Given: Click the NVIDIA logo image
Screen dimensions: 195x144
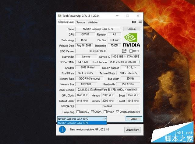Looking at the screenshot, I should coord(131,40).
